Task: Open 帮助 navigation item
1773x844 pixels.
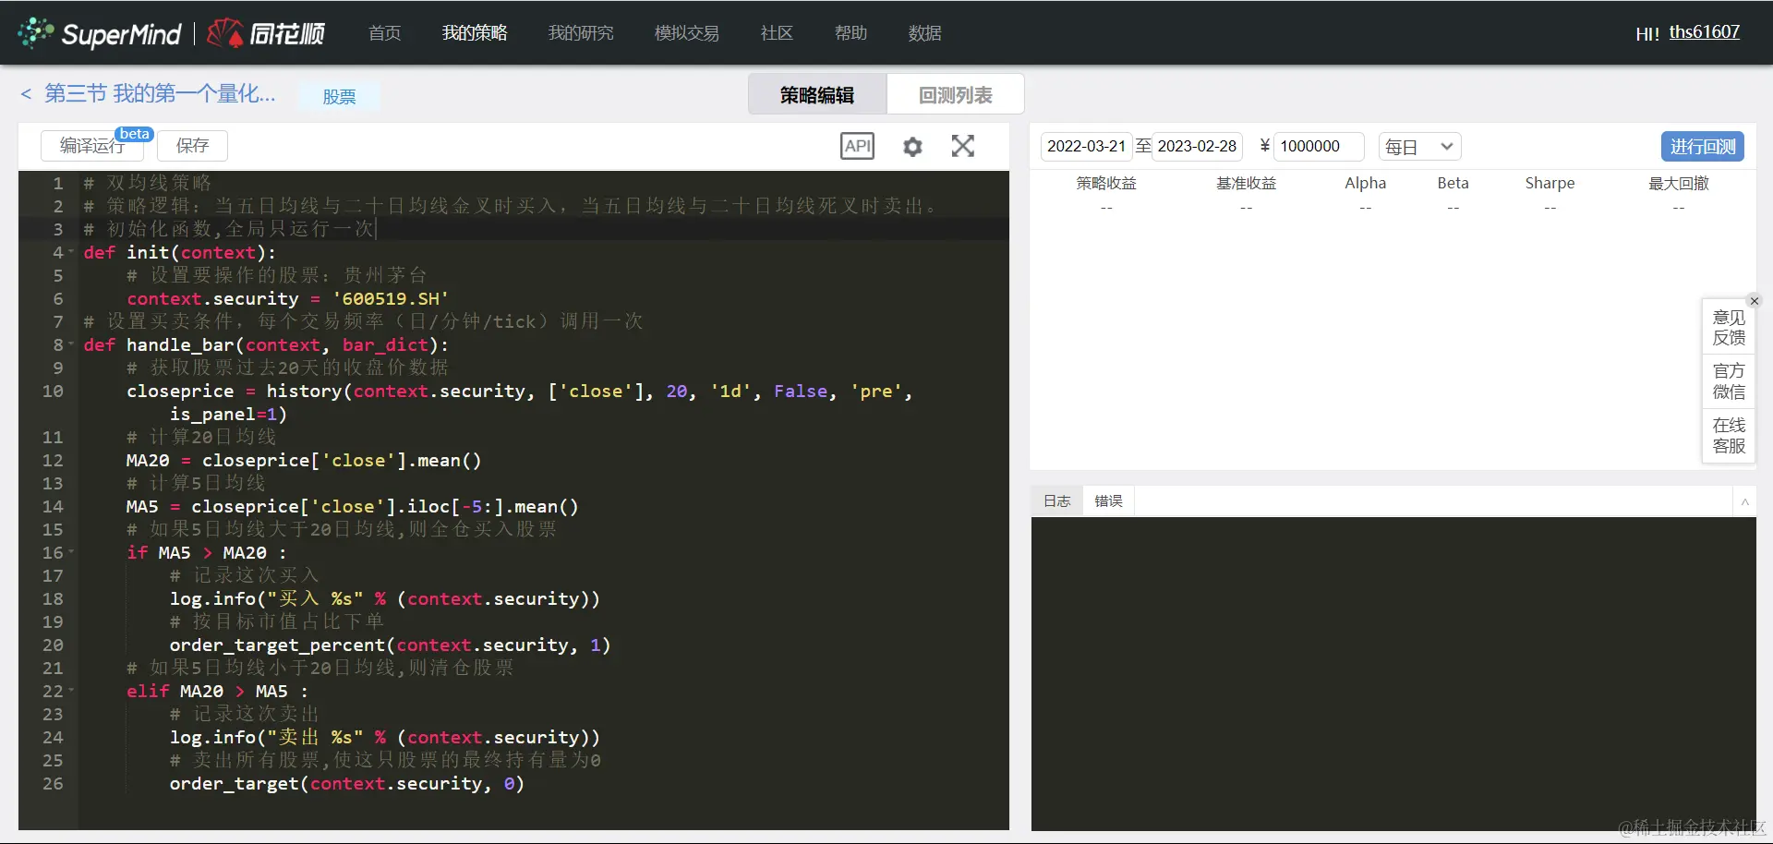Action: tap(850, 33)
